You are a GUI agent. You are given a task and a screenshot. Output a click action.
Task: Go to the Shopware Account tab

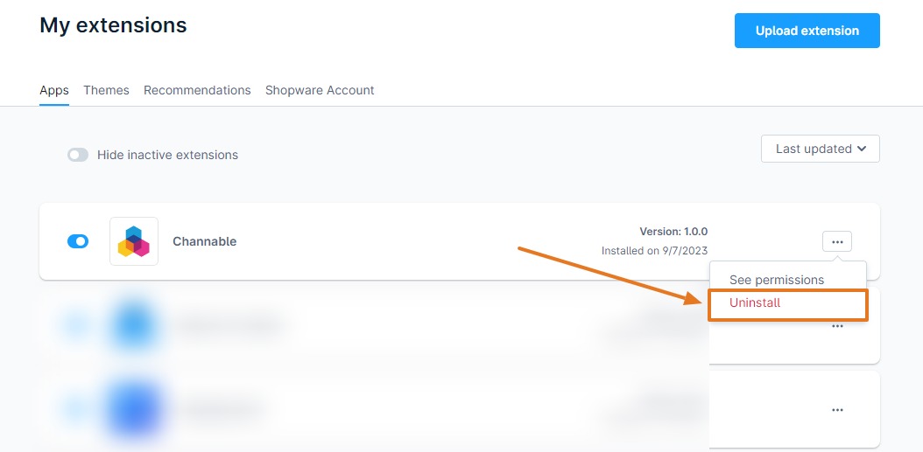[320, 90]
